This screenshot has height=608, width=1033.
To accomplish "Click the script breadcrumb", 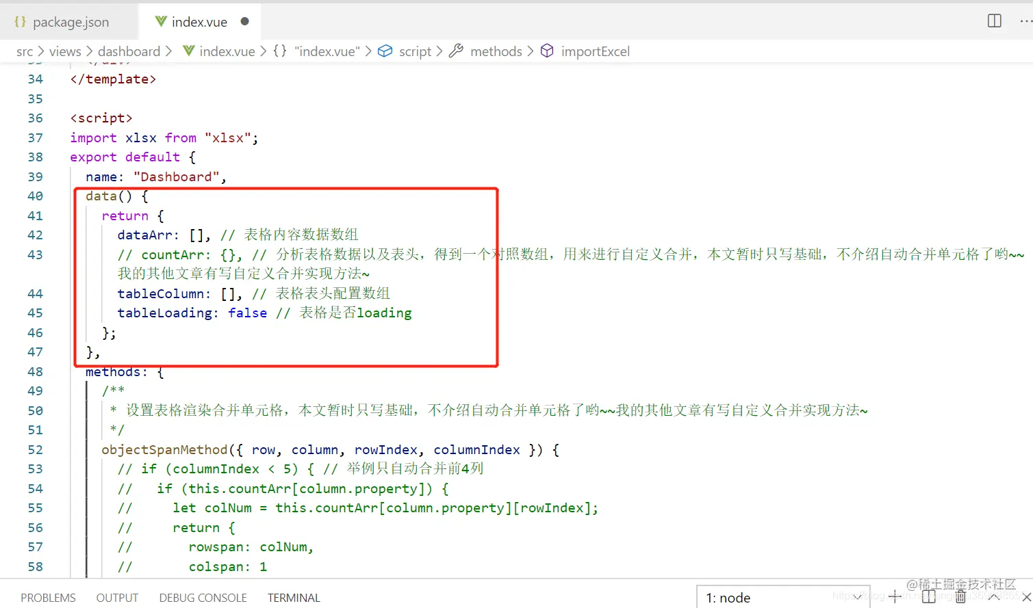I will (415, 51).
